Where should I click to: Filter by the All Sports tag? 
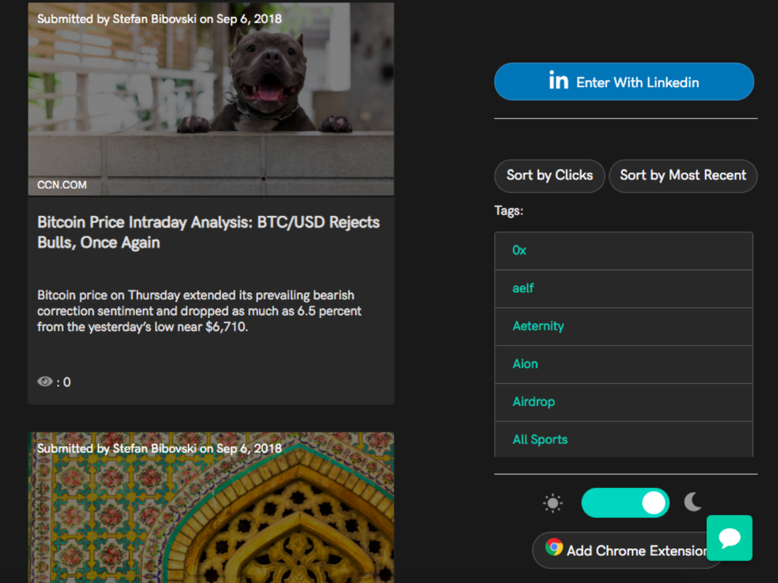click(624, 439)
